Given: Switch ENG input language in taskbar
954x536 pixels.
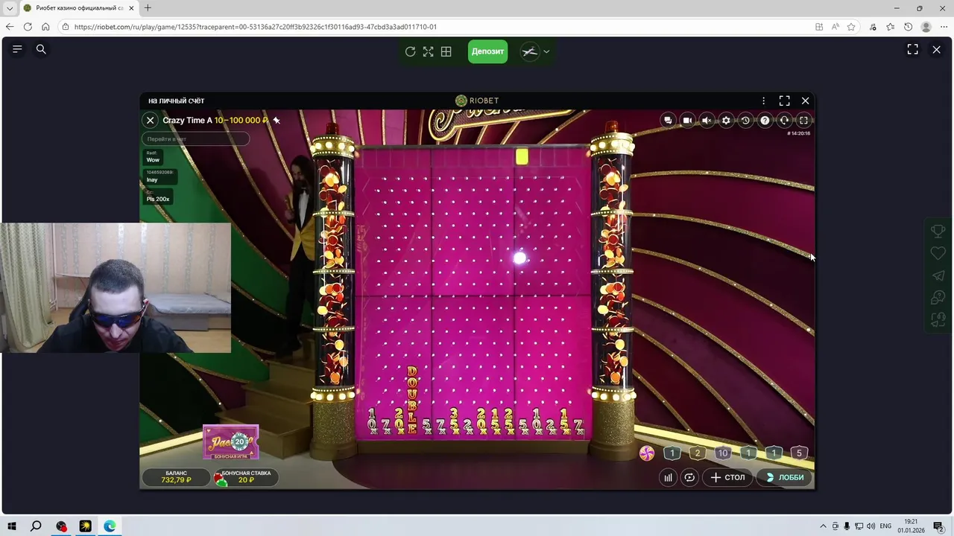Looking at the screenshot, I should (x=885, y=526).
